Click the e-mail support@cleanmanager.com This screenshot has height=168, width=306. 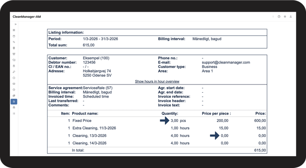(226, 63)
